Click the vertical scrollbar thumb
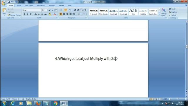The width and height of the screenshot is (188, 106). [187, 47]
